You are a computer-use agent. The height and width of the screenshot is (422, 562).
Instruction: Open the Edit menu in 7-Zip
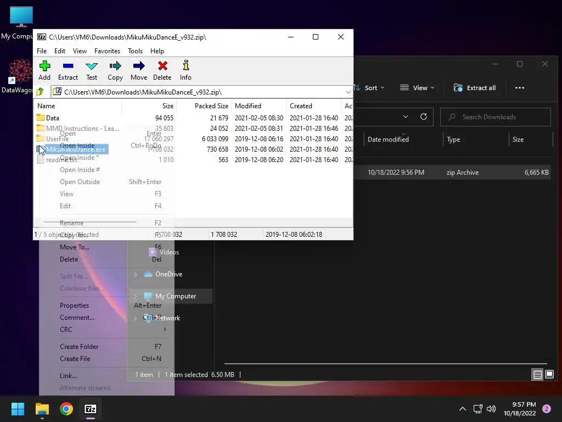click(59, 51)
